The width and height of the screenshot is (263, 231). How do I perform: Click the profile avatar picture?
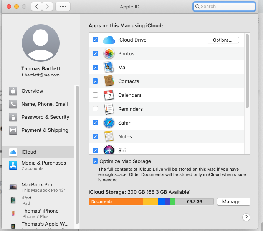point(41,43)
